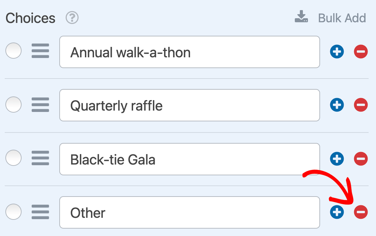Click the Quarterly raffle text field
This screenshot has height=236, width=376.
[190, 105]
